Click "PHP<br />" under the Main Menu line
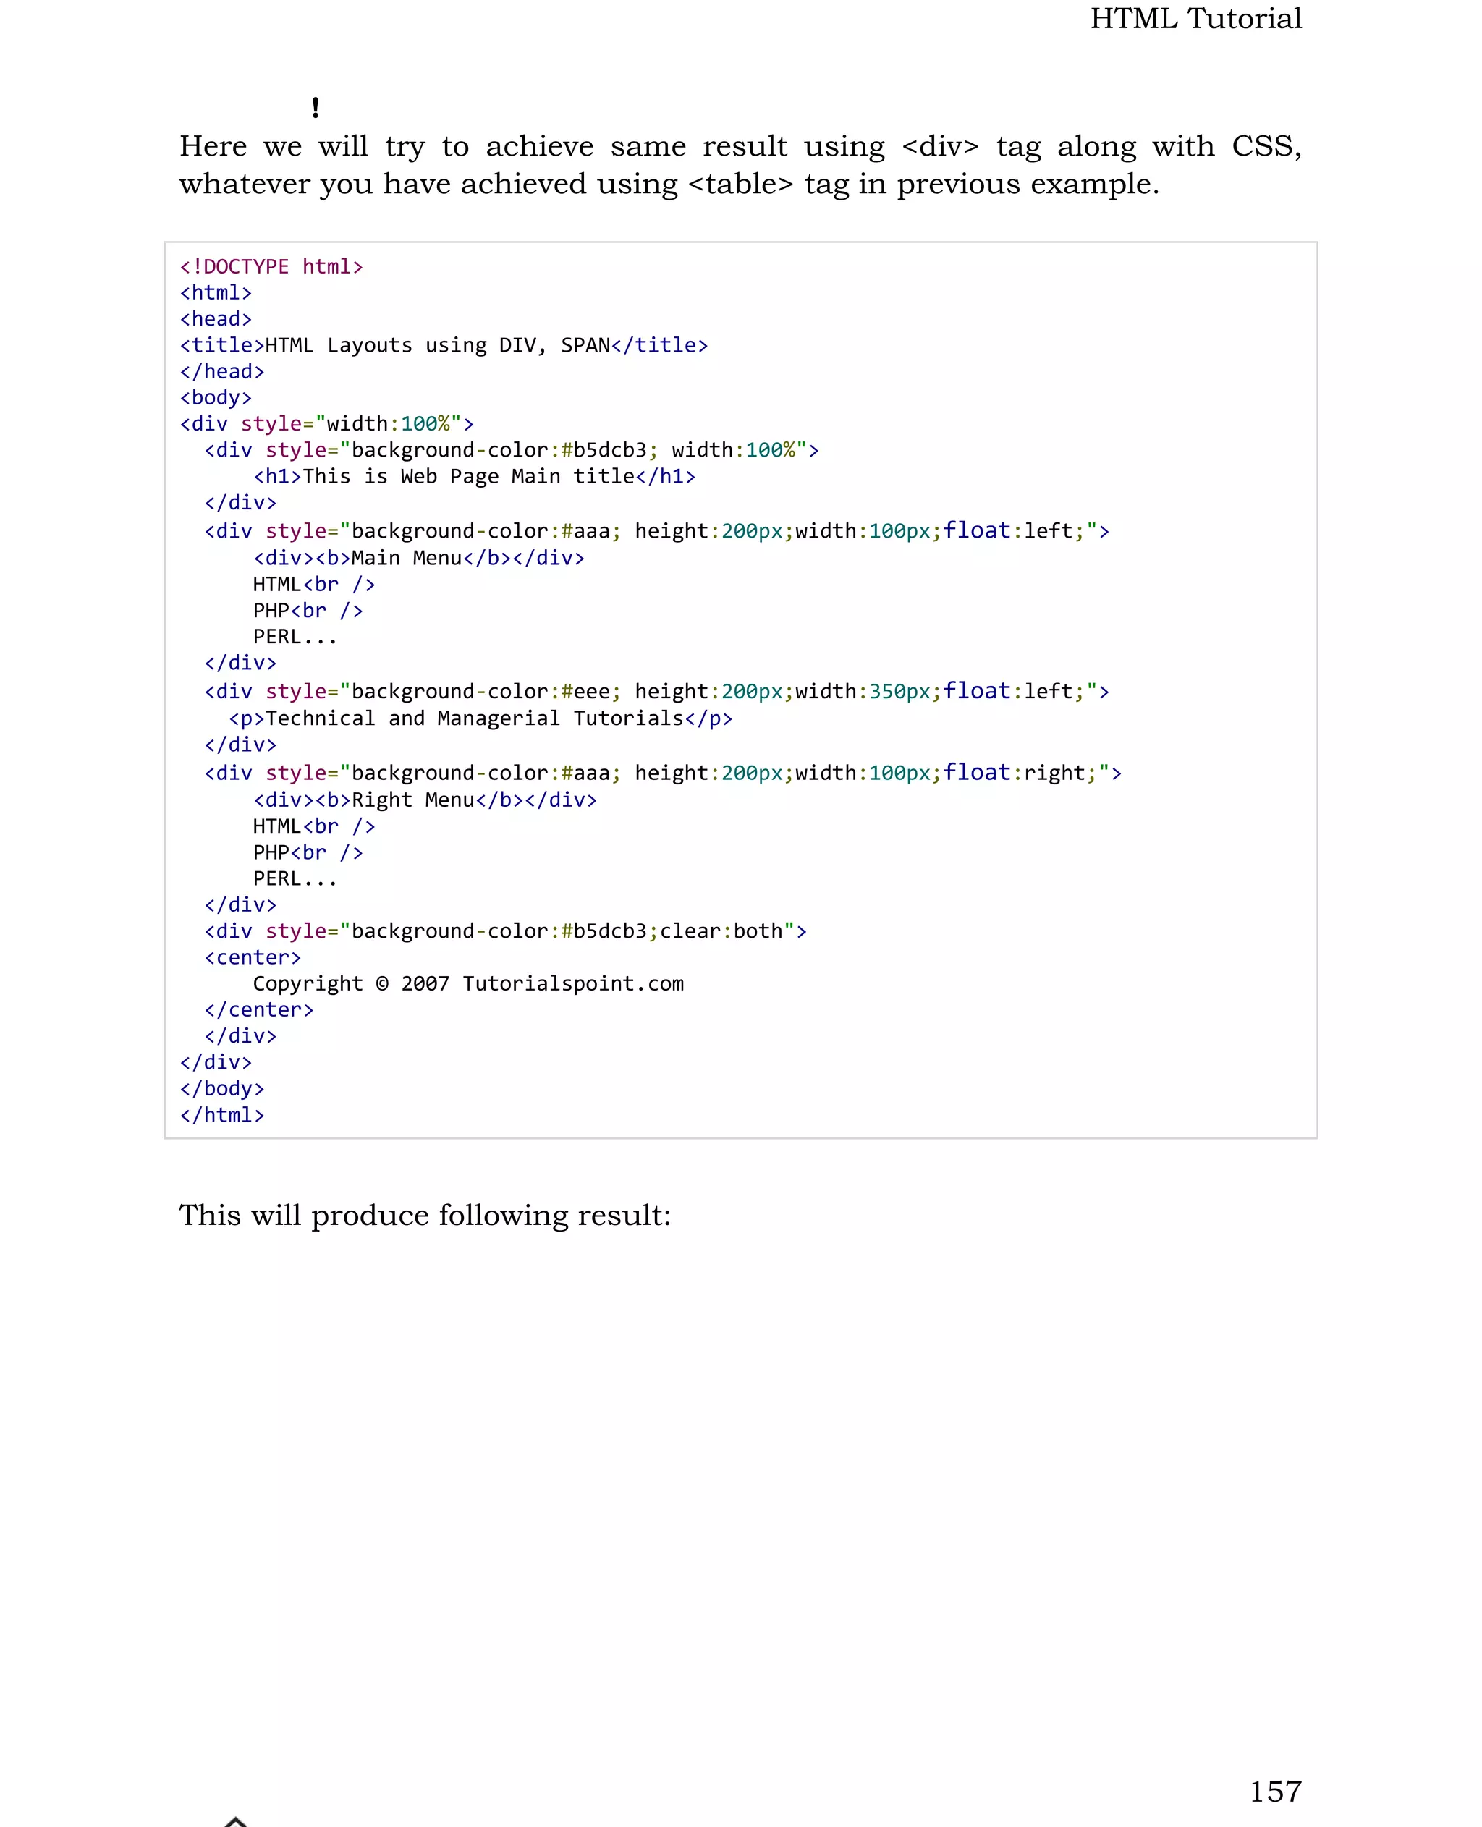1482x1827 pixels. [308, 611]
